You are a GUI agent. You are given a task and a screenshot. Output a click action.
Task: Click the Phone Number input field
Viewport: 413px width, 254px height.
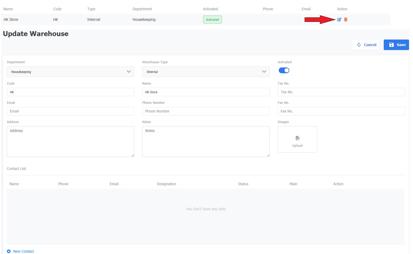click(x=206, y=111)
